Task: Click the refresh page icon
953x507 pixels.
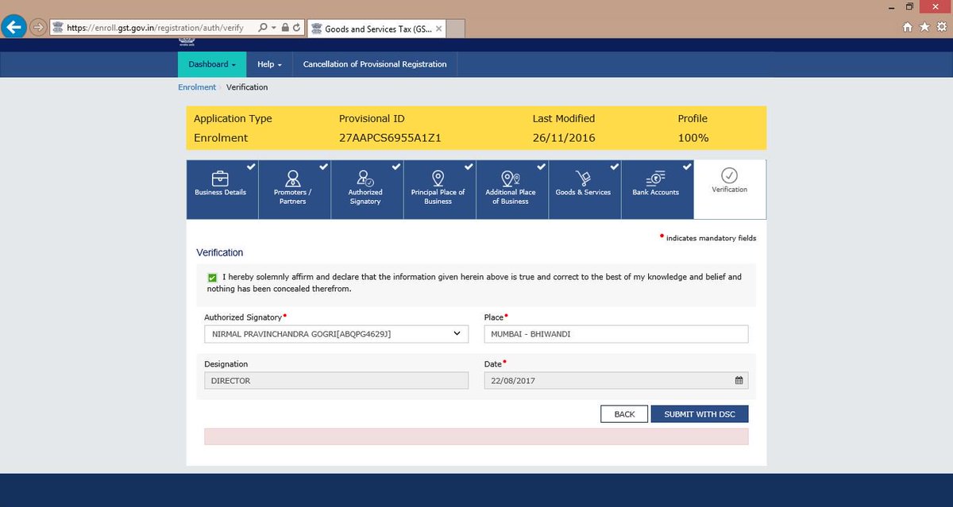Action: point(296,27)
